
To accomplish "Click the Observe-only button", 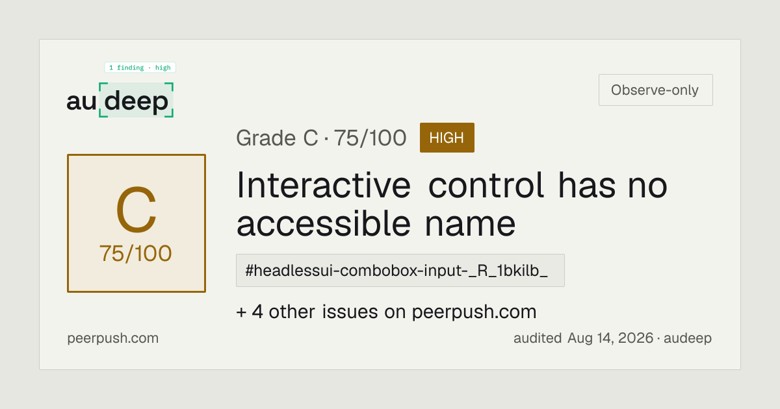I will coord(655,90).
